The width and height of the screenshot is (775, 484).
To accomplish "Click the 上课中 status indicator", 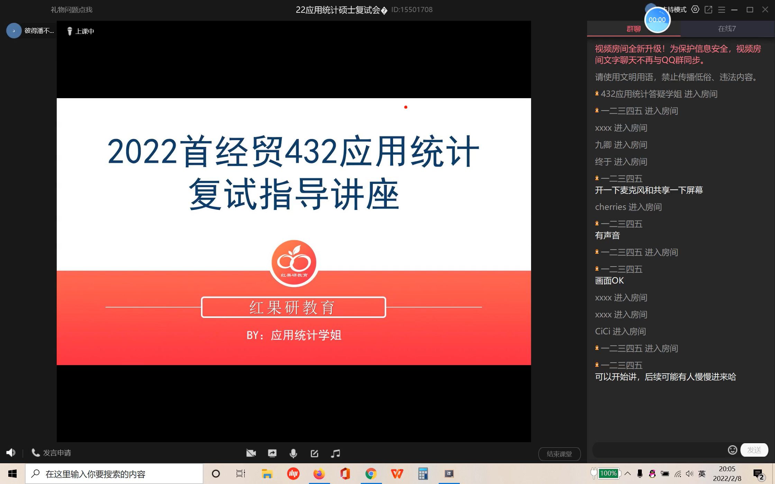I will tap(81, 31).
